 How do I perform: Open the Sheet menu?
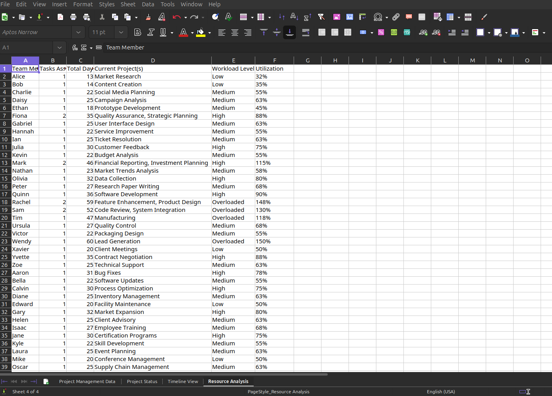[x=128, y=4]
